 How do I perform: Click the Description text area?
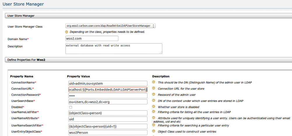114,48
